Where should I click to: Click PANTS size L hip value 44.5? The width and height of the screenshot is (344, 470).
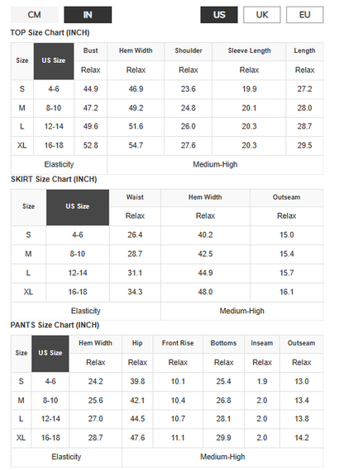click(137, 419)
